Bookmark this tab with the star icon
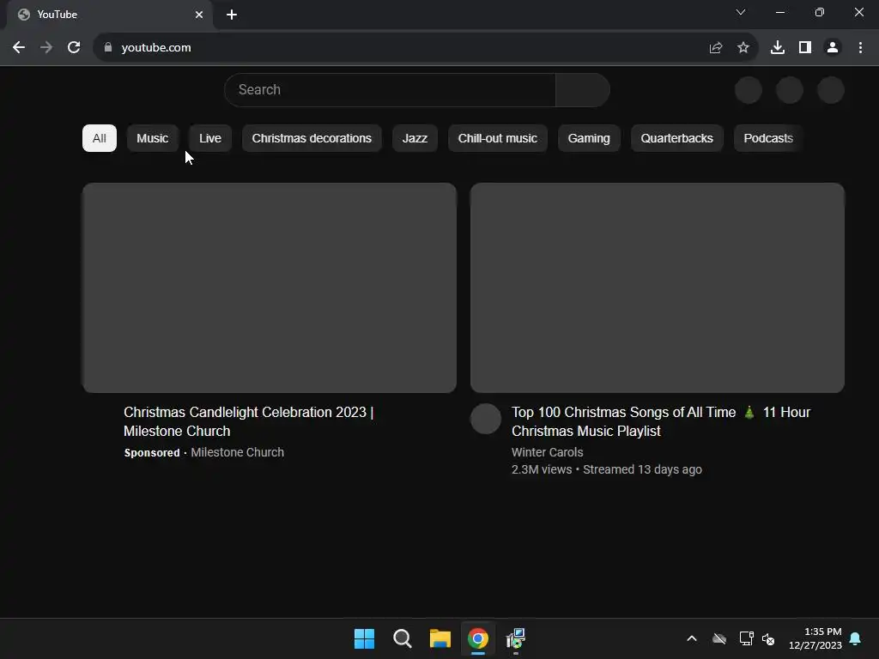The width and height of the screenshot is (879, 659). [743, 48]
